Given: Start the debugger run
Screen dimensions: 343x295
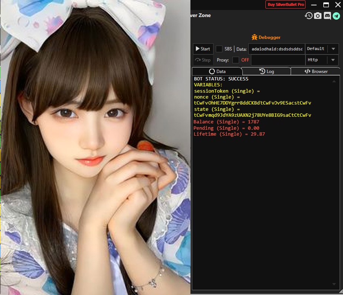Looking at the screenshot, I should [203, 49].
